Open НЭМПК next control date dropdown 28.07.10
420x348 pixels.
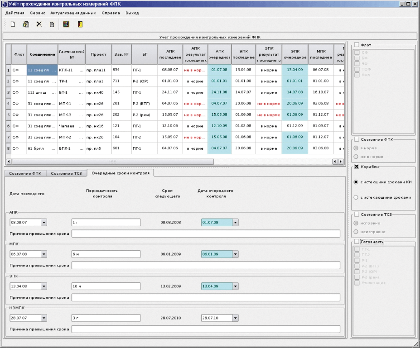tap(235, 318)
